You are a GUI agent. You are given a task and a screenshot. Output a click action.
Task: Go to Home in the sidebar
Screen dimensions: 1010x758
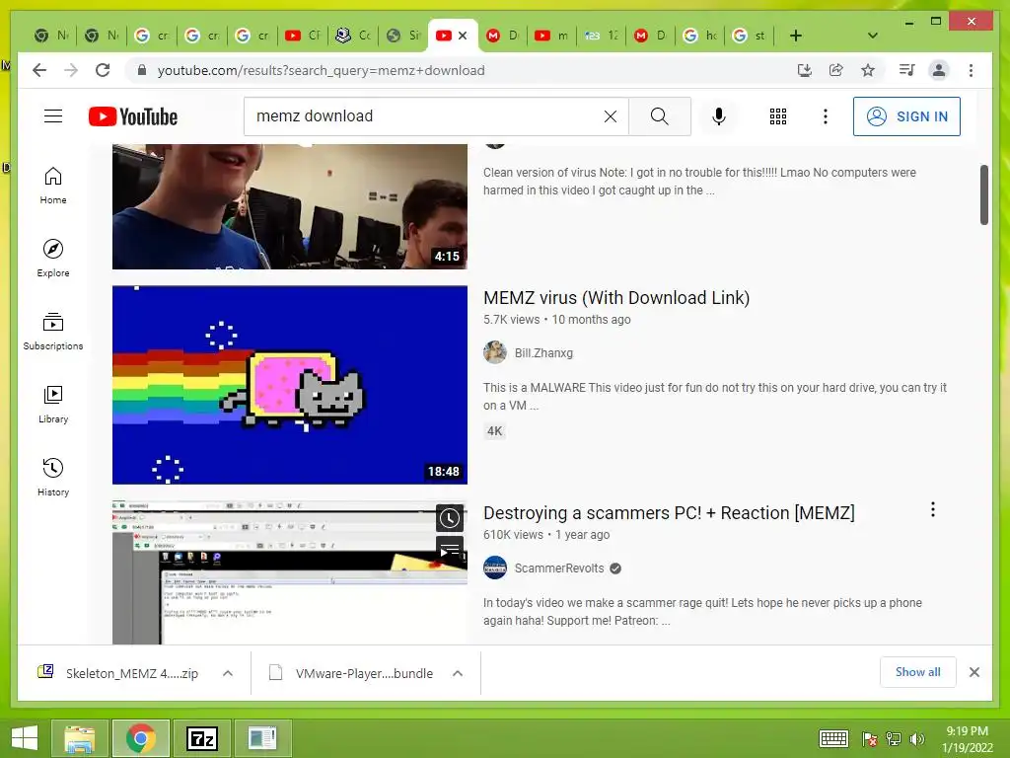[53, 186]
